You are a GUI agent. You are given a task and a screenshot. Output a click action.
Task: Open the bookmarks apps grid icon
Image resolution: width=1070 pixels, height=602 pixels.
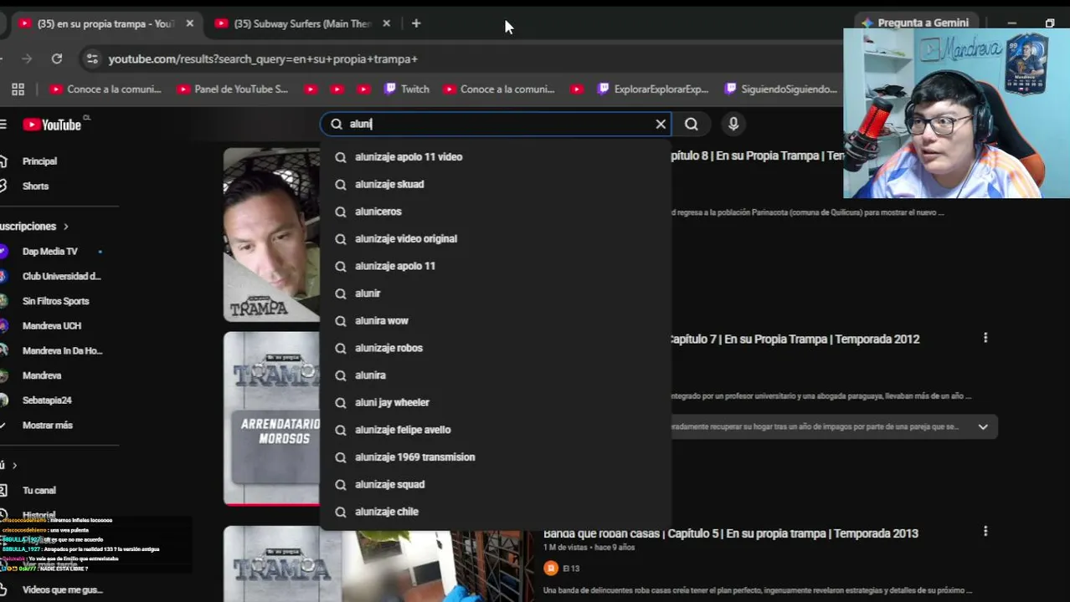18,89
